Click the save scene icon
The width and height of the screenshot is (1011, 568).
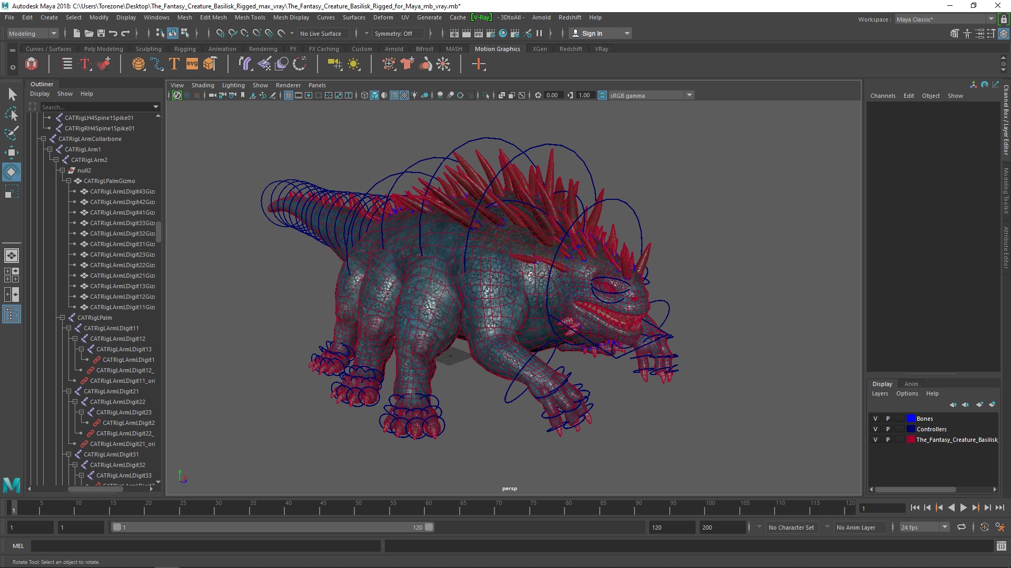pyautogui.click(x=101, y=33)
